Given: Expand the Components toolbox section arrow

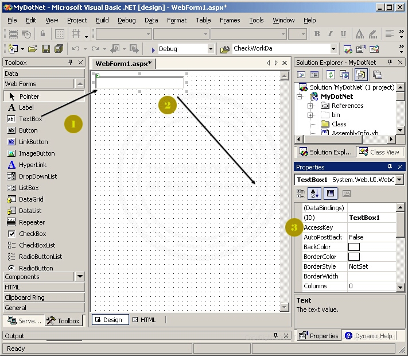Looking at the screenshot, I should pos(80,276).
